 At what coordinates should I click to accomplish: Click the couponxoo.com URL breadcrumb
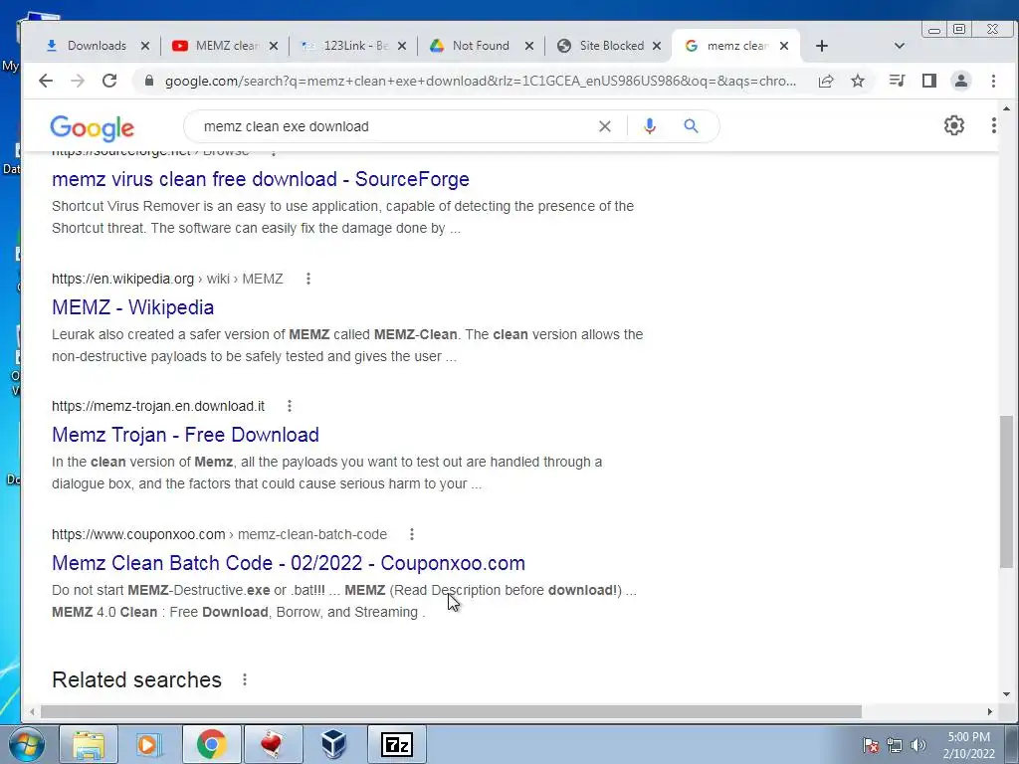pyautogui.click(x=220, y=534)
